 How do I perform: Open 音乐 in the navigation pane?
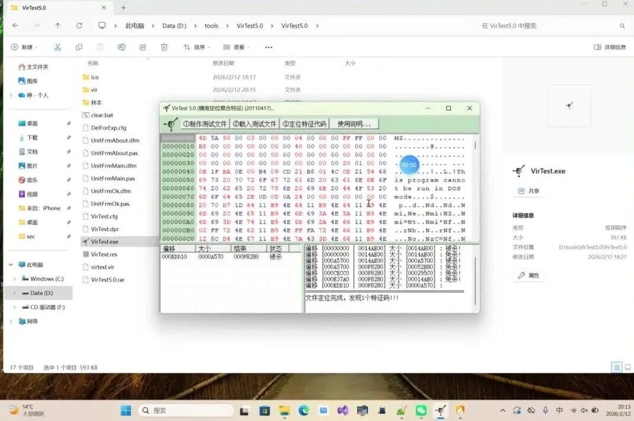click(x=28, y=180)
